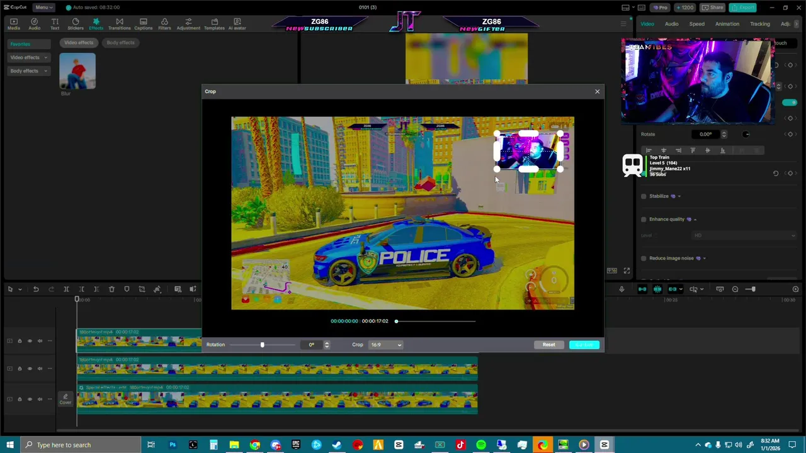Click the Cover edit button on timeline

click(x=65, y=399)
